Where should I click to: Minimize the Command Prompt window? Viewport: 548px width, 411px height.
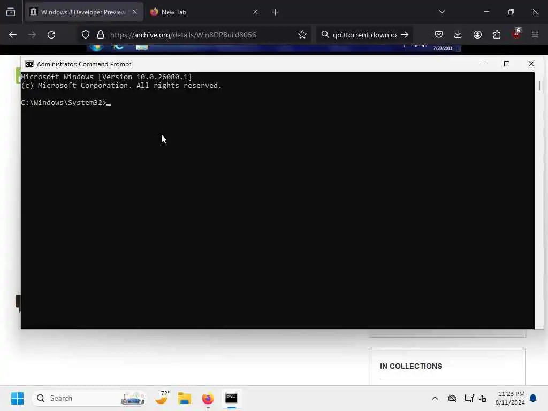point(483,64)
